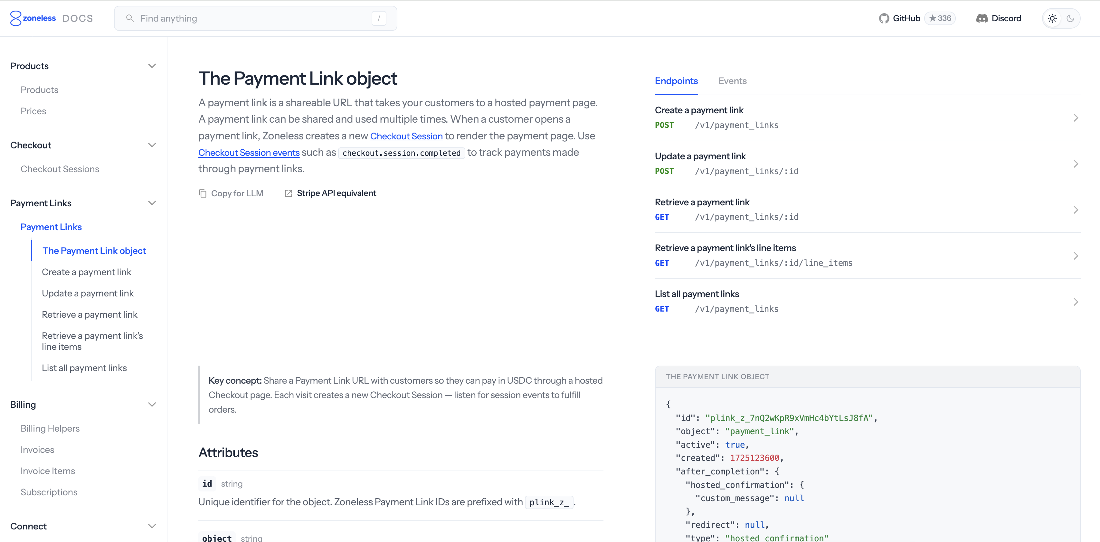Click THE PAYMENT LINK OBJECT code header
The height and width of the screenshot is (542, 1100).
(717, 377)
